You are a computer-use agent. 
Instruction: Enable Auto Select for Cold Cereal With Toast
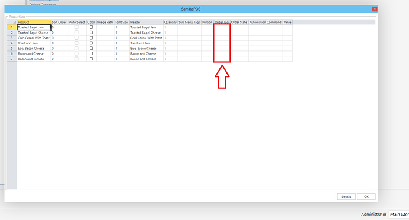coord(76,38)
